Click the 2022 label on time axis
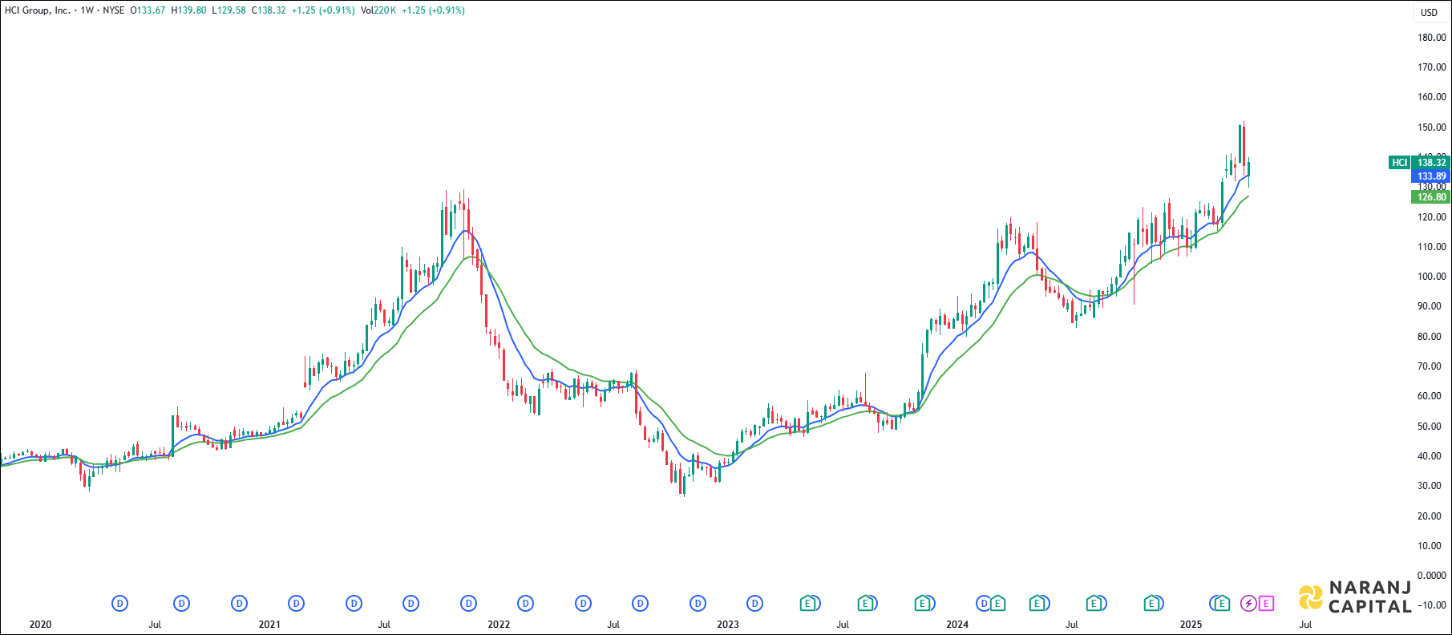The image size is (1452, 635). pyautogui.click(x=499, y=625)
